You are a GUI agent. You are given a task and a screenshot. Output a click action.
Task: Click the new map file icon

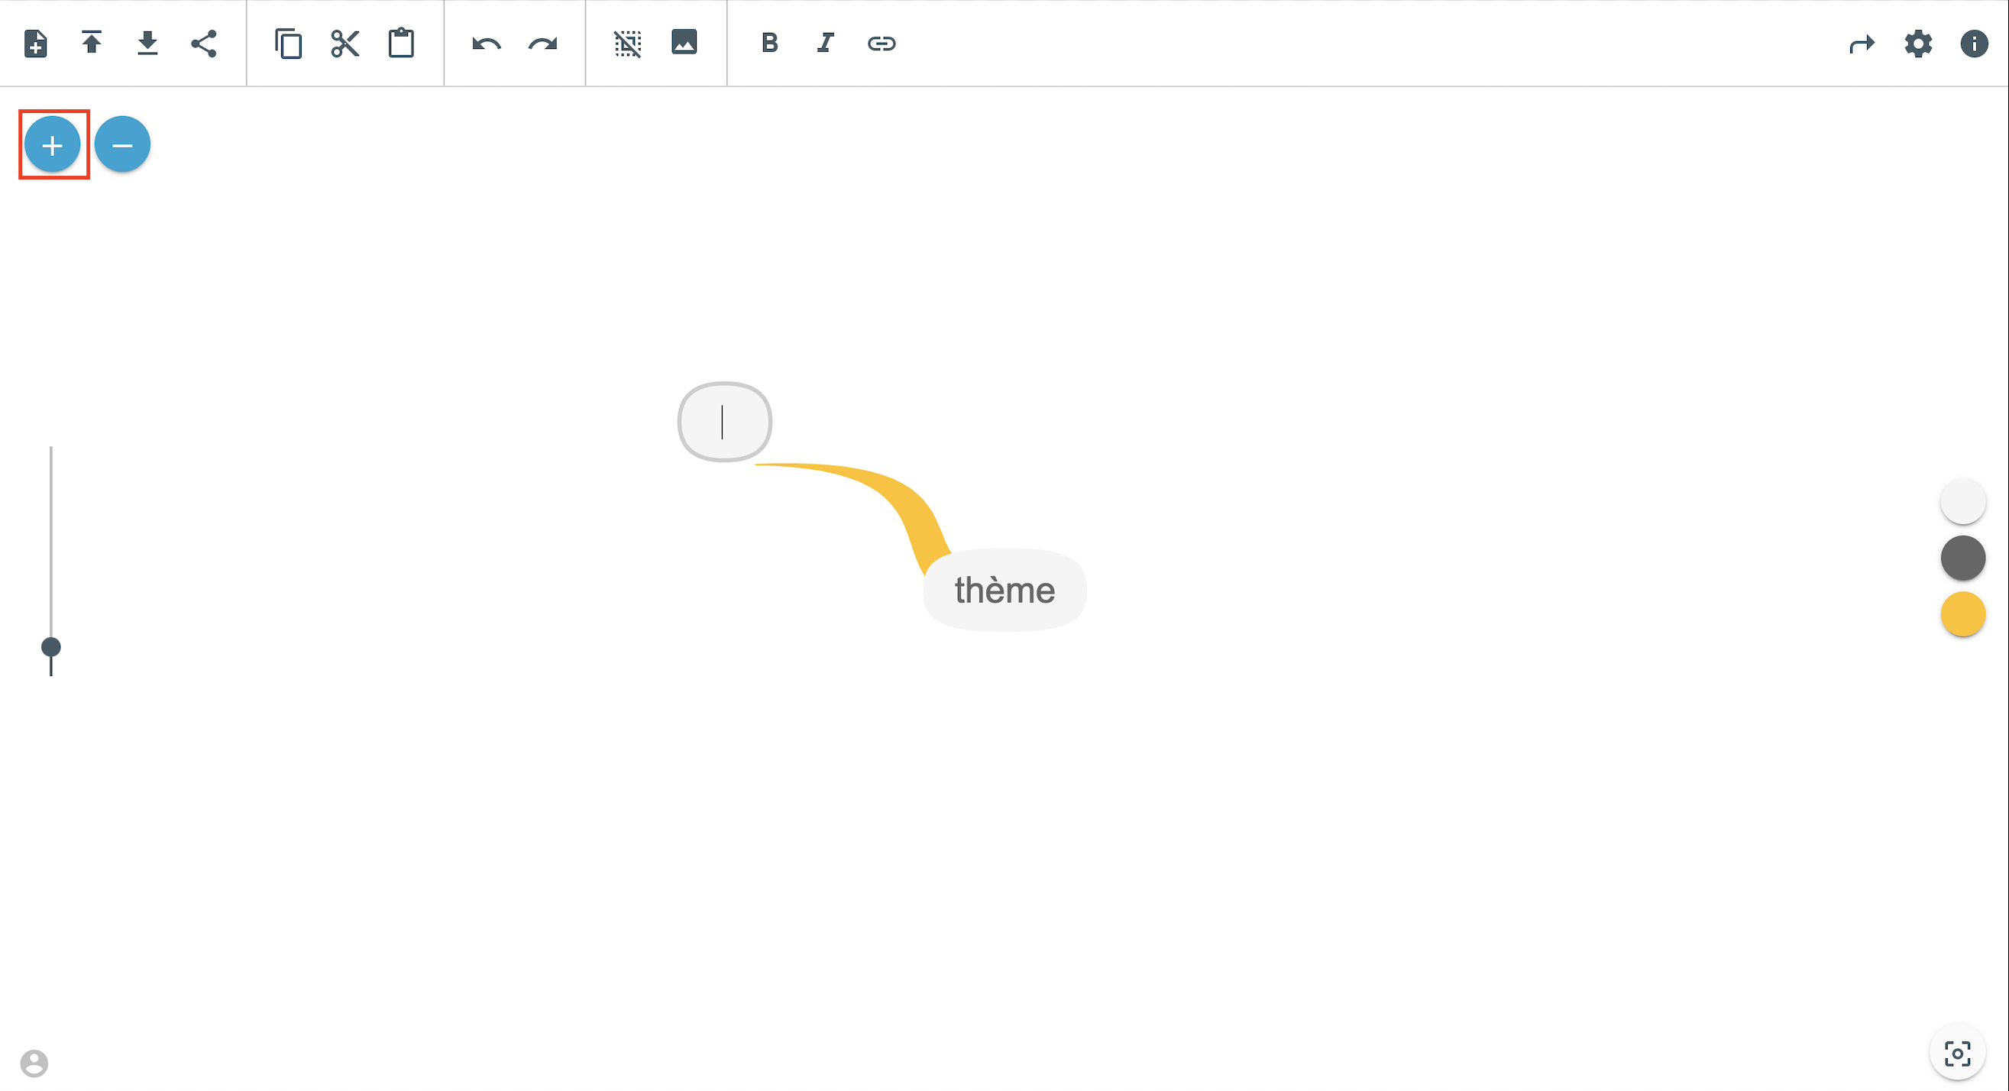click(x=36, y=44)
